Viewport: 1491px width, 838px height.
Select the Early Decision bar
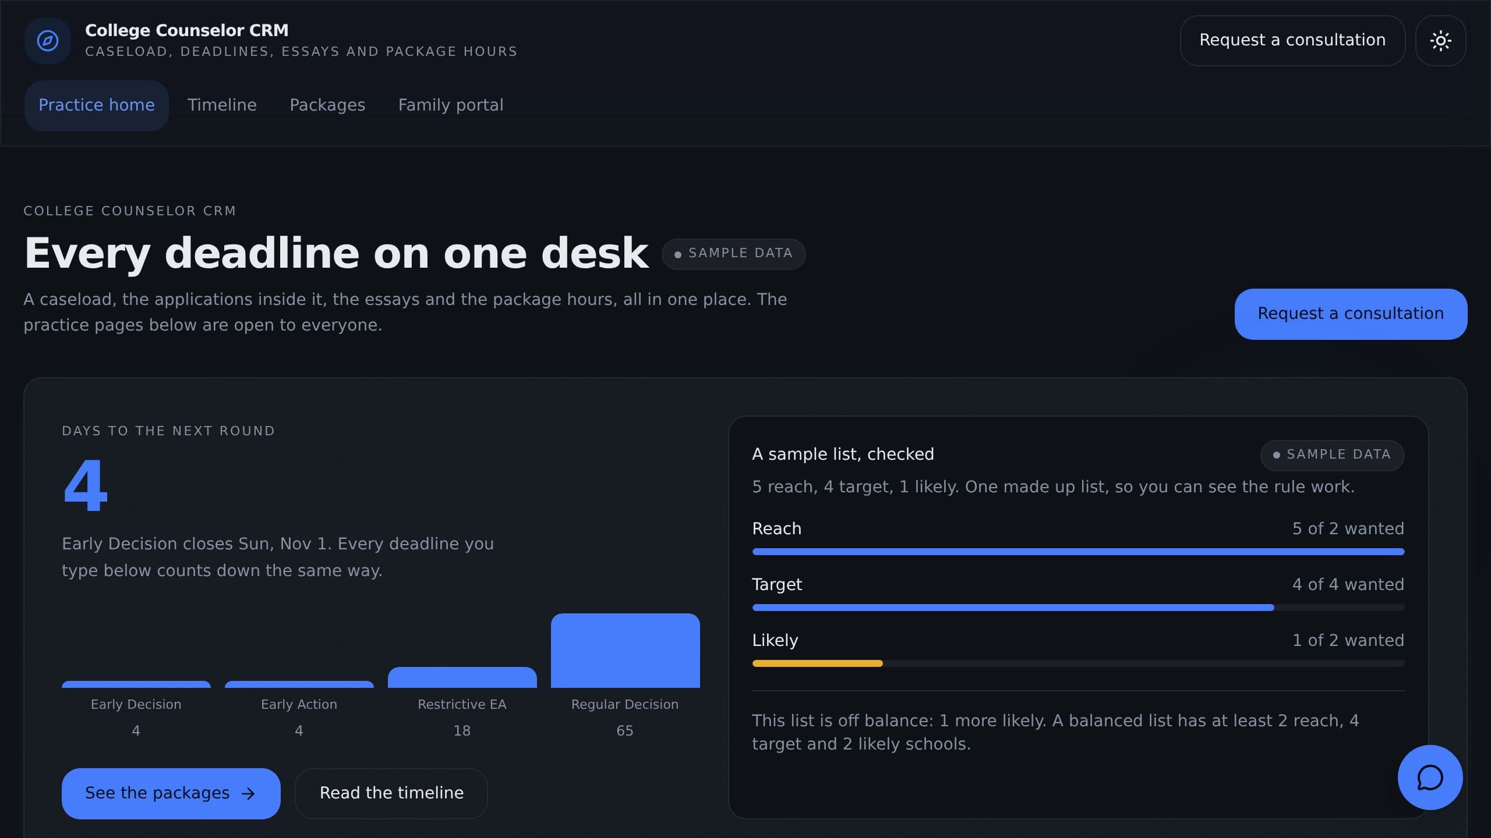click(136, 684)
